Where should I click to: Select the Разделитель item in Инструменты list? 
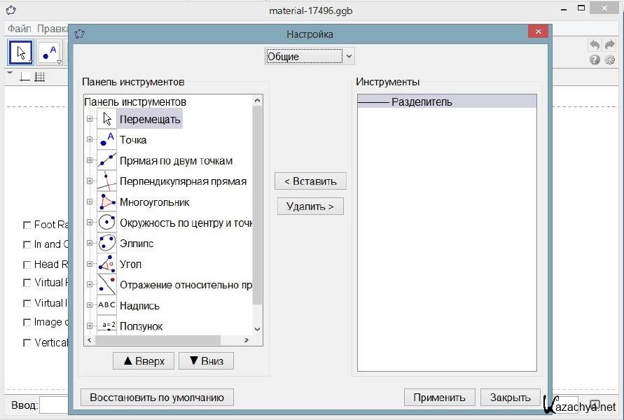tap(447, 102)
